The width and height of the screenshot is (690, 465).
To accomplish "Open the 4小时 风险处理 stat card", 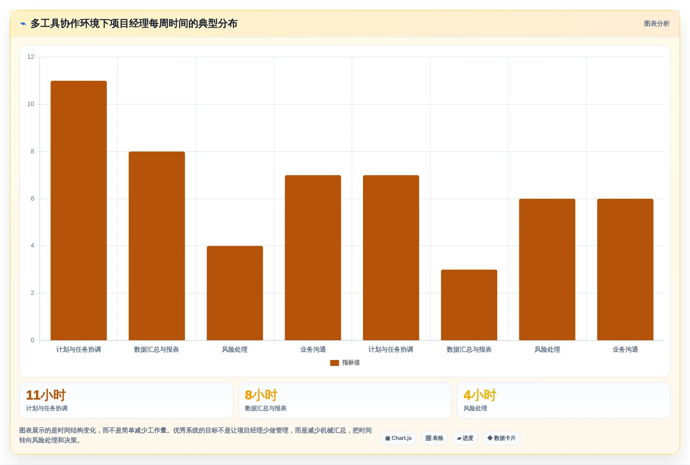I will pyautogui.click(x=564, y=400).
